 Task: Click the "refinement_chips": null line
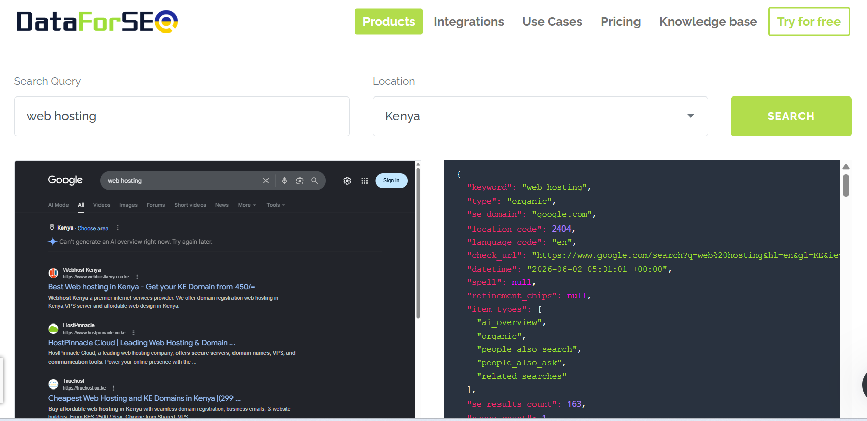[529, 296]
